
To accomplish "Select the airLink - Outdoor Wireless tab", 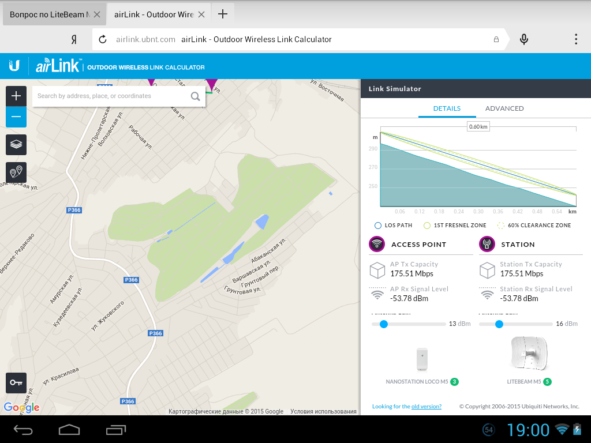I will pos(154,14).
